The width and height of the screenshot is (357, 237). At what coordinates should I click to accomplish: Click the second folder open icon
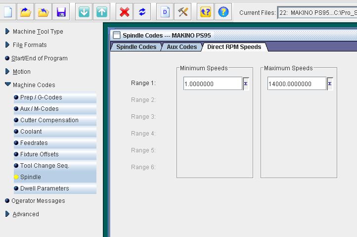tap(43, 12)
